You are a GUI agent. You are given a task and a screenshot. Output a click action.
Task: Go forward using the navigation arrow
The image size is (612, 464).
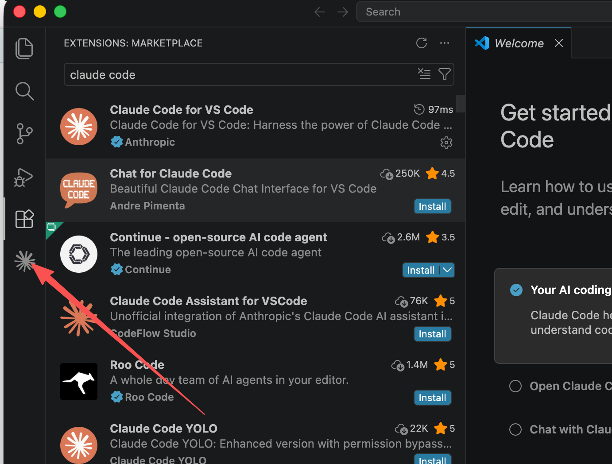coord(343,12)
